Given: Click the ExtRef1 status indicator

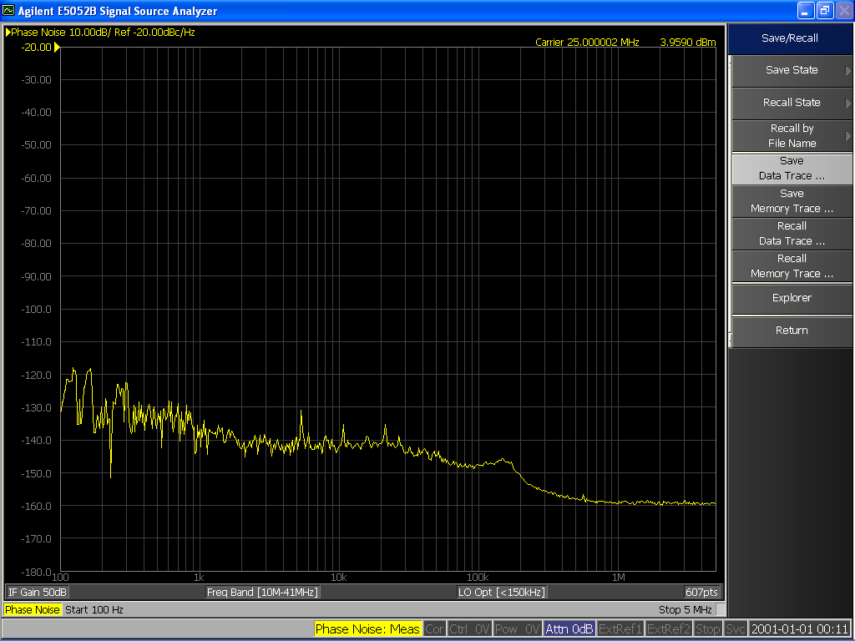Looking at the screenshot, I should coord(620,629).
